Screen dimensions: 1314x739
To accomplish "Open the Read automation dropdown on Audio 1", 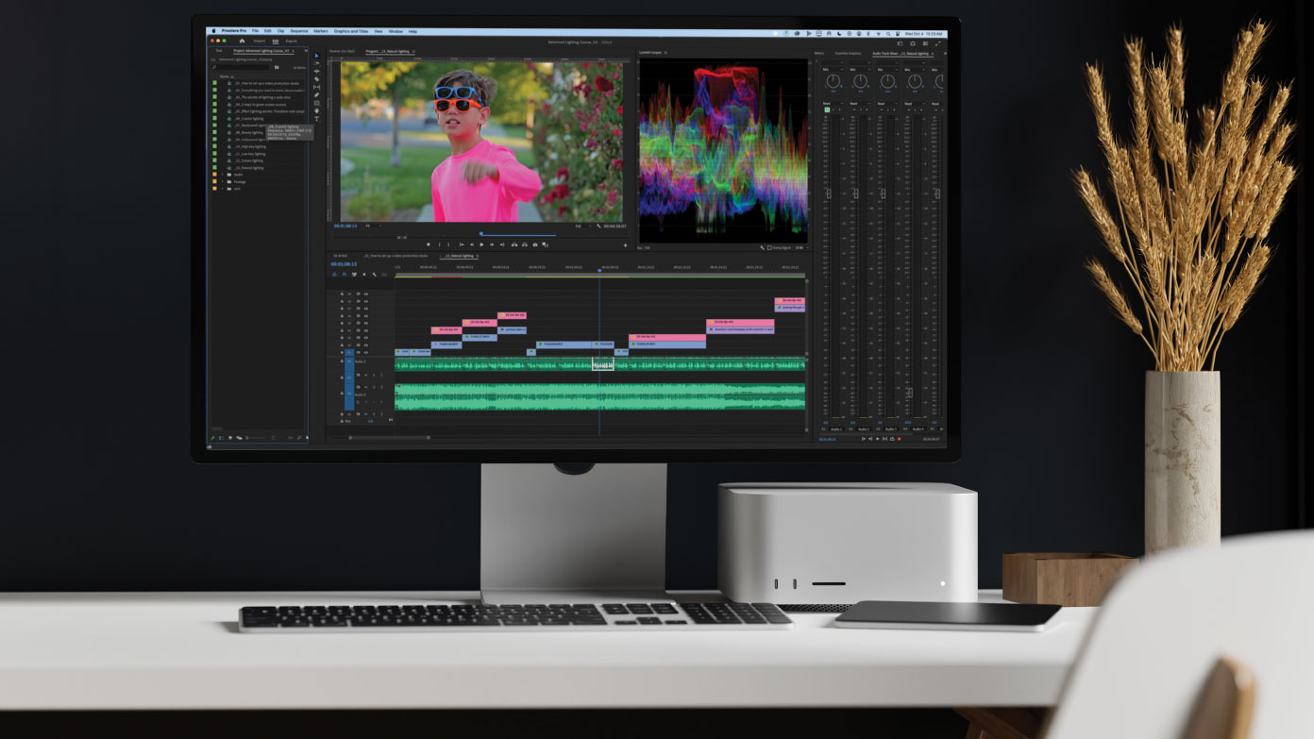I will tap(834, 103).
